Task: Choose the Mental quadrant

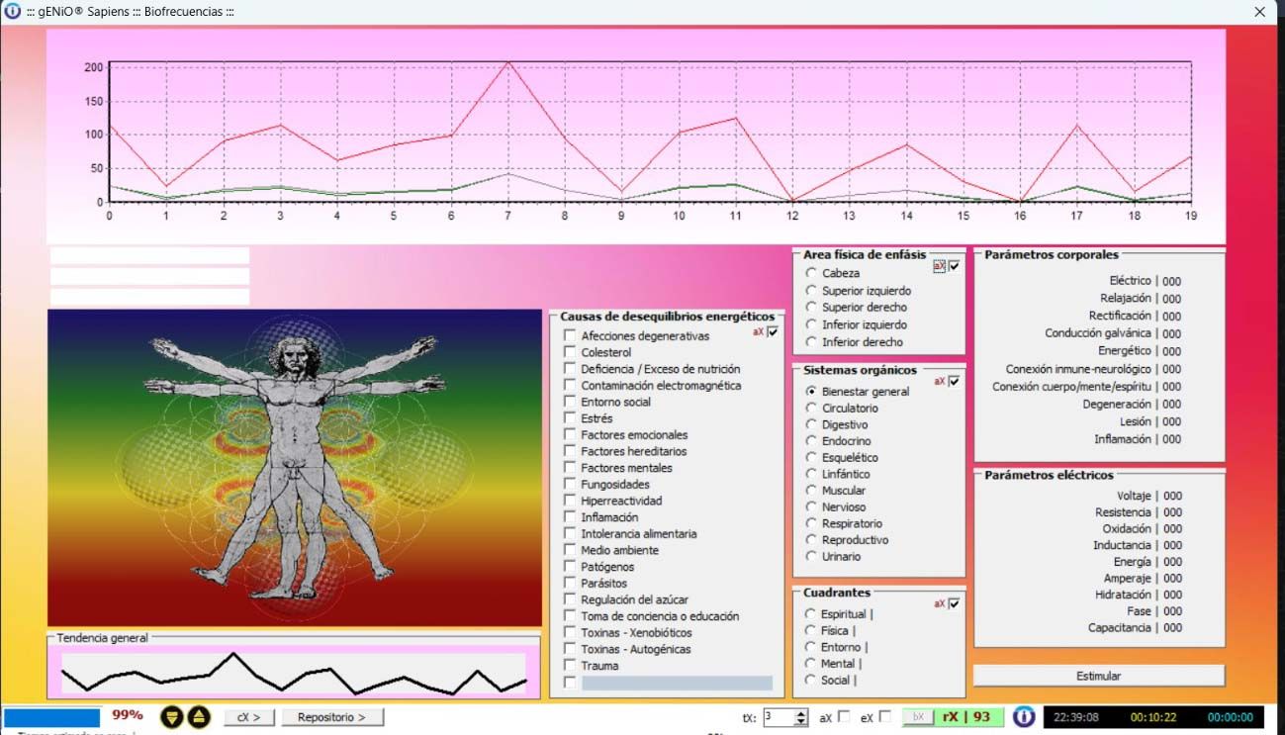Action: tap(811, 664)
